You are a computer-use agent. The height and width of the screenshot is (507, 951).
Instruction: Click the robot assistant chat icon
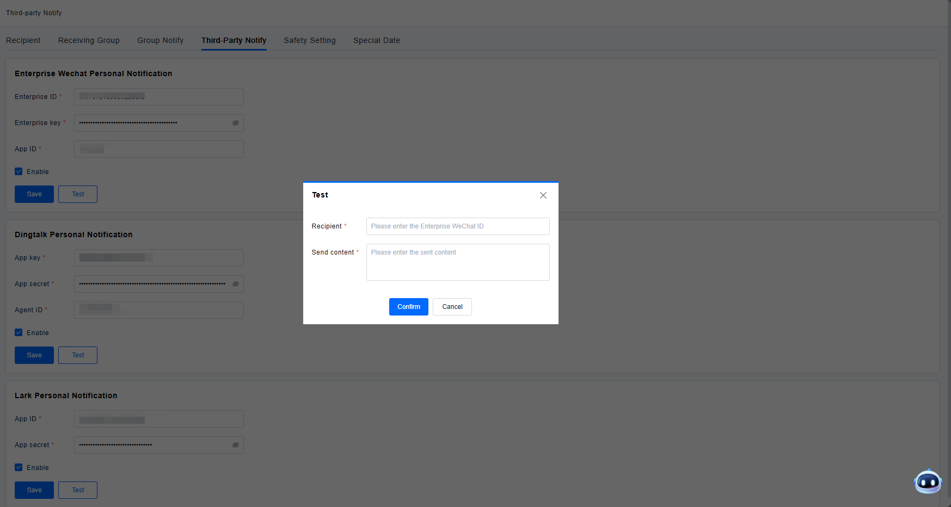[928, 481]
